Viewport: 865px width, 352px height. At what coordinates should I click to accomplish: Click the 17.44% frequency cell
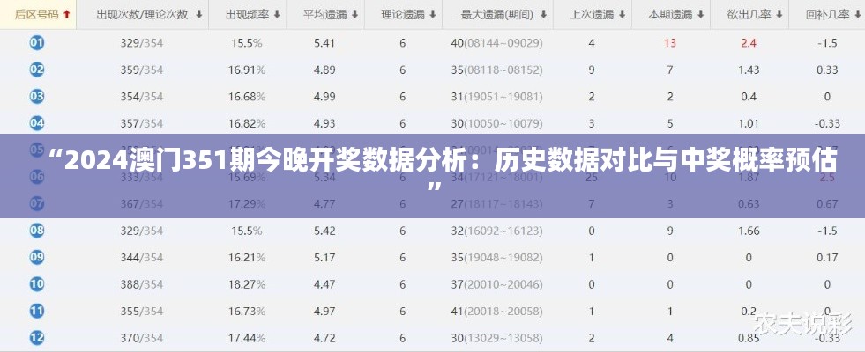pyautogui.click(x=247, y=338)
